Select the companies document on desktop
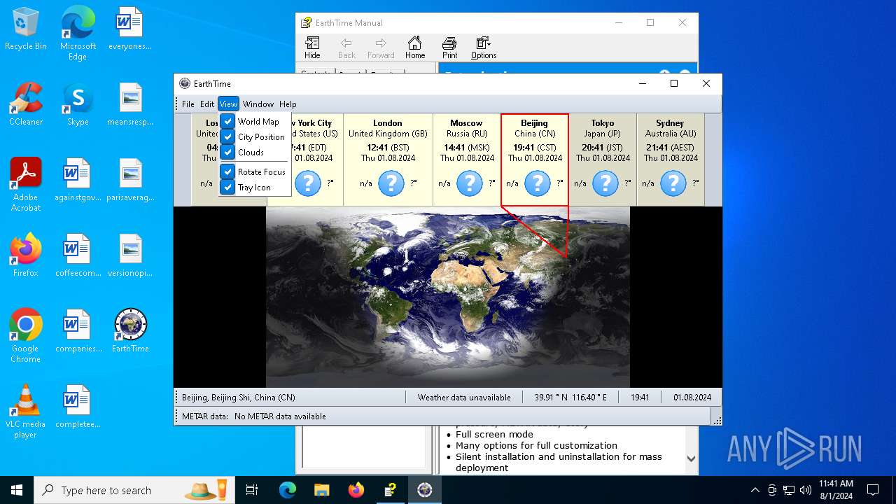This screenshot has height=504, width=896. pyautogui.click(x=78, y=331)
